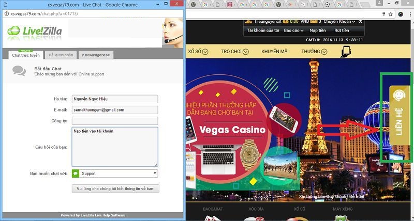Click the green chat icon in Support dropdown
This screenshot has width=414, height=221.
(x=76, y=173)
